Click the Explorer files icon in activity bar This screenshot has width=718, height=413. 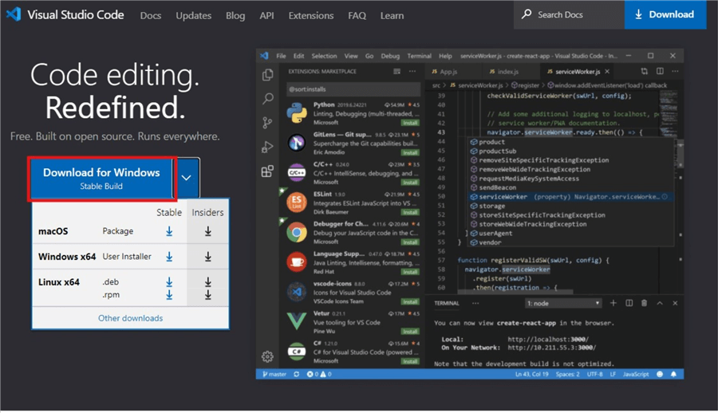pos(268,75)
